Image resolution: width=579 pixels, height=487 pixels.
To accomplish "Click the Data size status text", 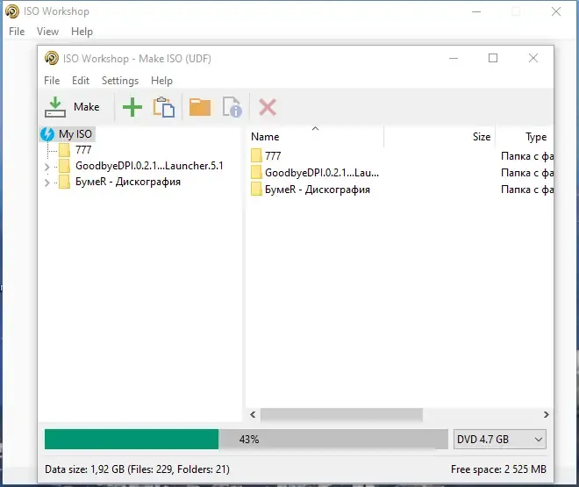I will (x=137, y=469).
